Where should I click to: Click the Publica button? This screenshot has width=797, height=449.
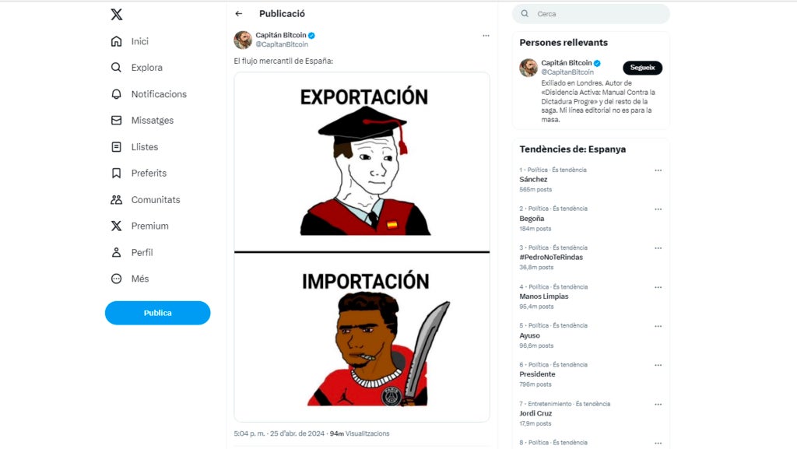[157, 313]
